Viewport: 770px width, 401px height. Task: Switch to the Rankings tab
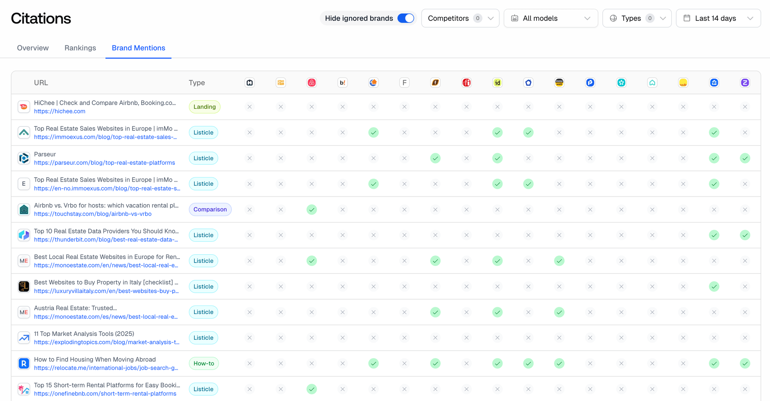[80, 48]
